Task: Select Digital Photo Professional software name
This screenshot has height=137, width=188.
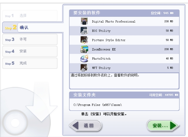Action: point(114,21)
